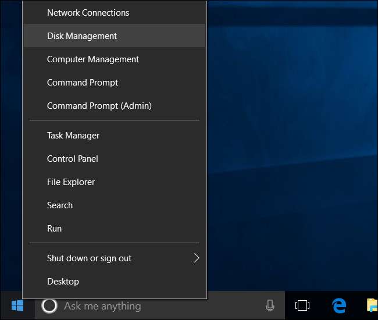This screenshot has height=320, width=378.
Task: Open the Run dialog entry
Action: 55,228
